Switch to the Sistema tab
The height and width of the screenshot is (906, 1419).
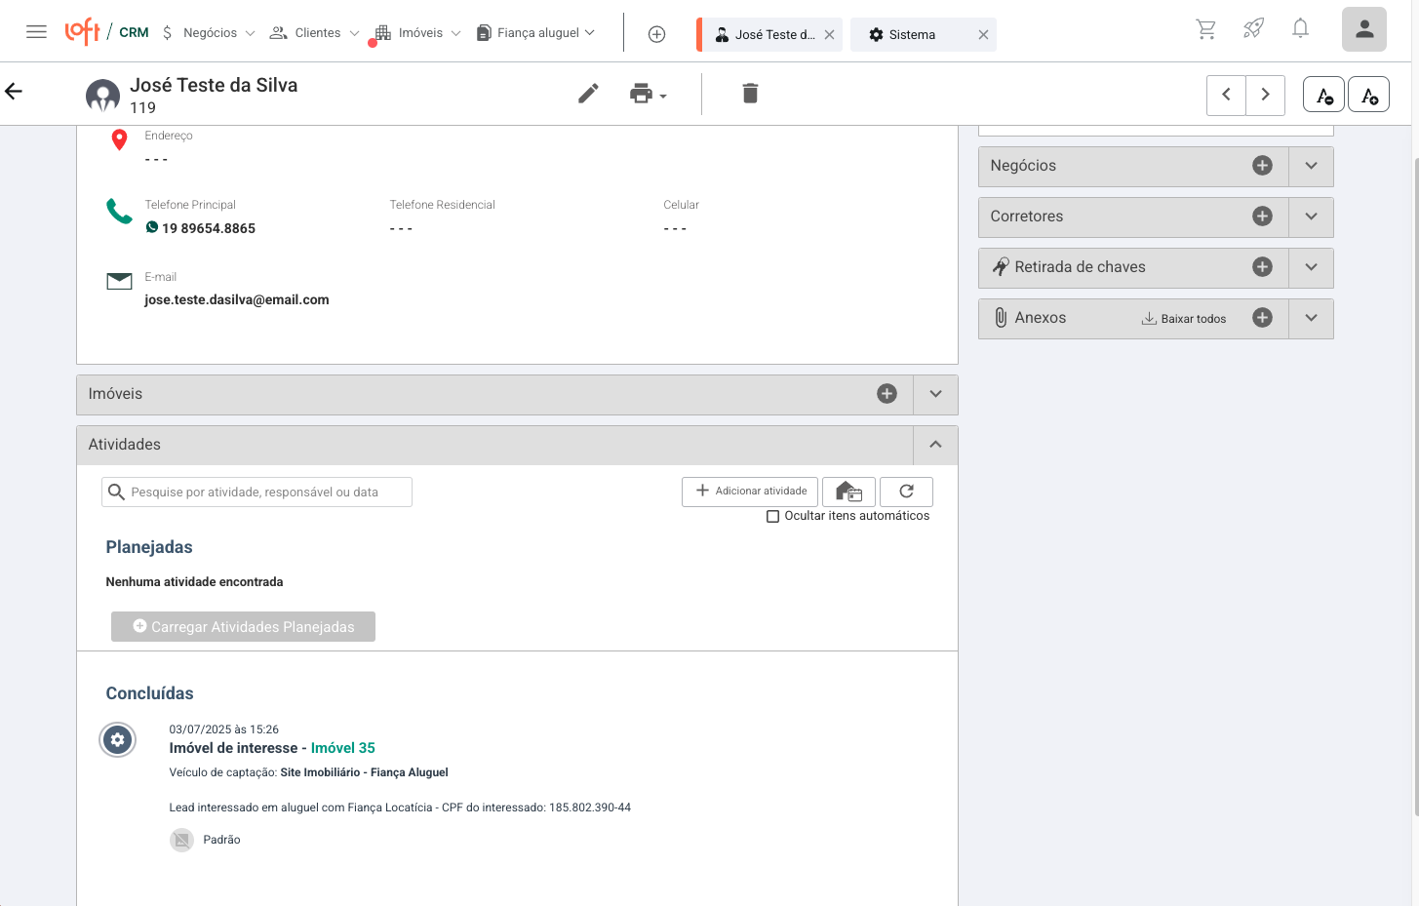(x=912, y=35)
